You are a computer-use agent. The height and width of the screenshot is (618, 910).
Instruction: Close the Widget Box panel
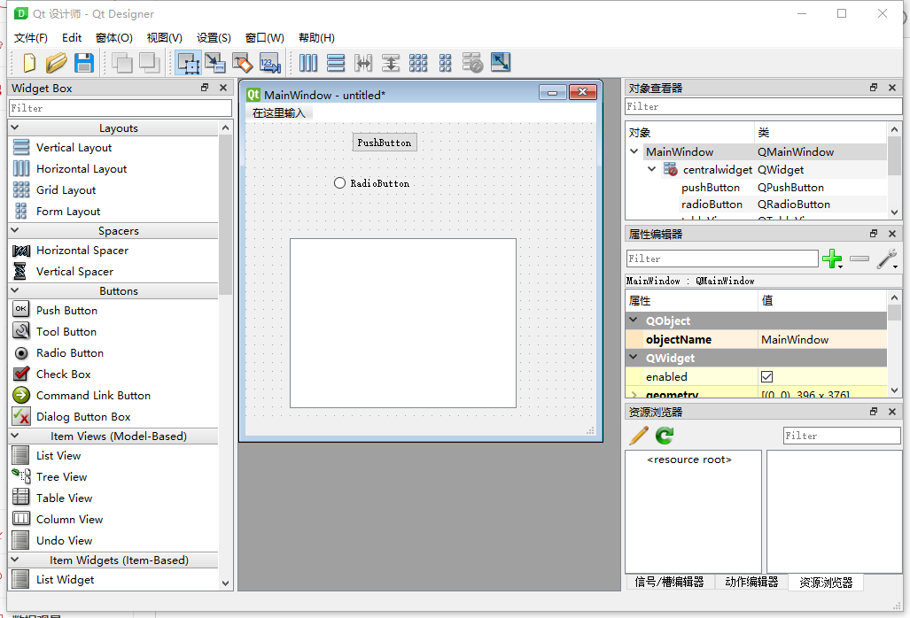223,88
